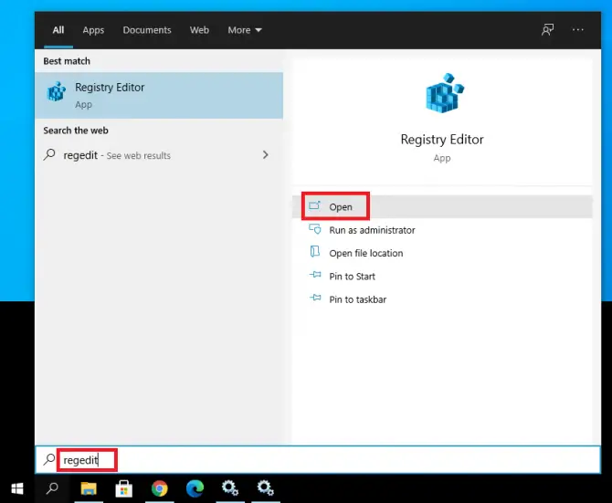
Task: Open Microsoft Edge from the taskbar
Action: click(195, 488)
